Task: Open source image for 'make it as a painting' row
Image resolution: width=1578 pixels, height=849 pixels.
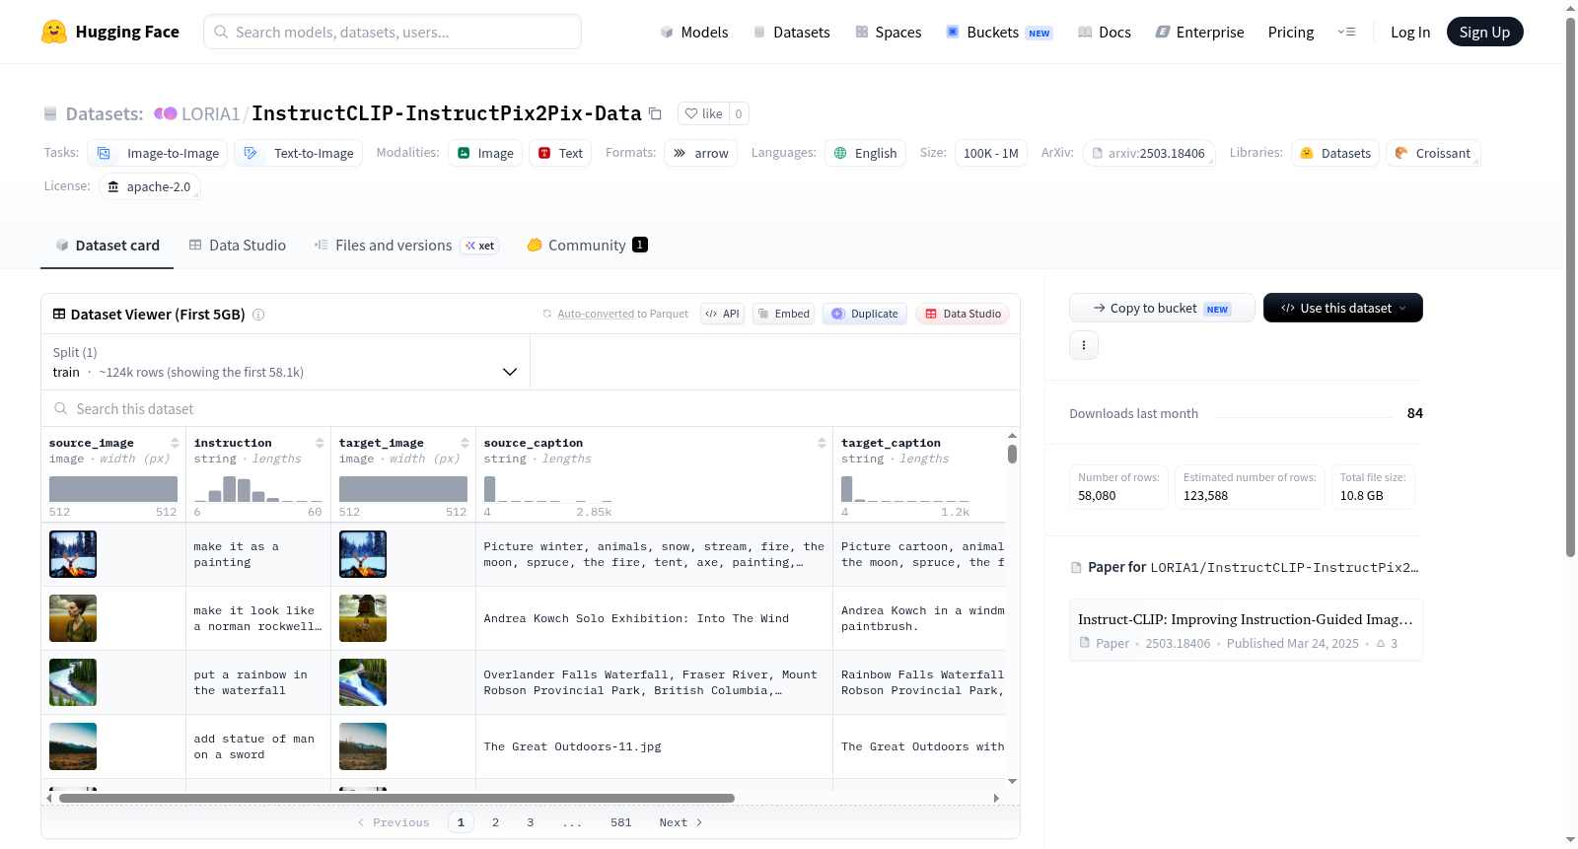Action: pos(73,554)
